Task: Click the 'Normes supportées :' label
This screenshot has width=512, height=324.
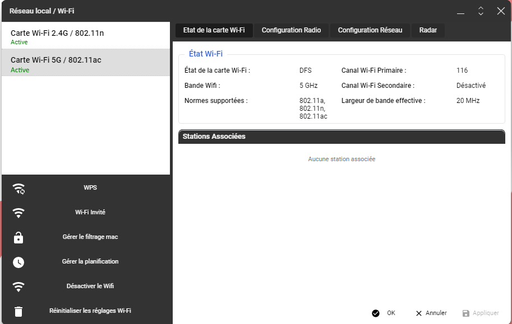Action: pyautogui.click(x=216, y=101)
